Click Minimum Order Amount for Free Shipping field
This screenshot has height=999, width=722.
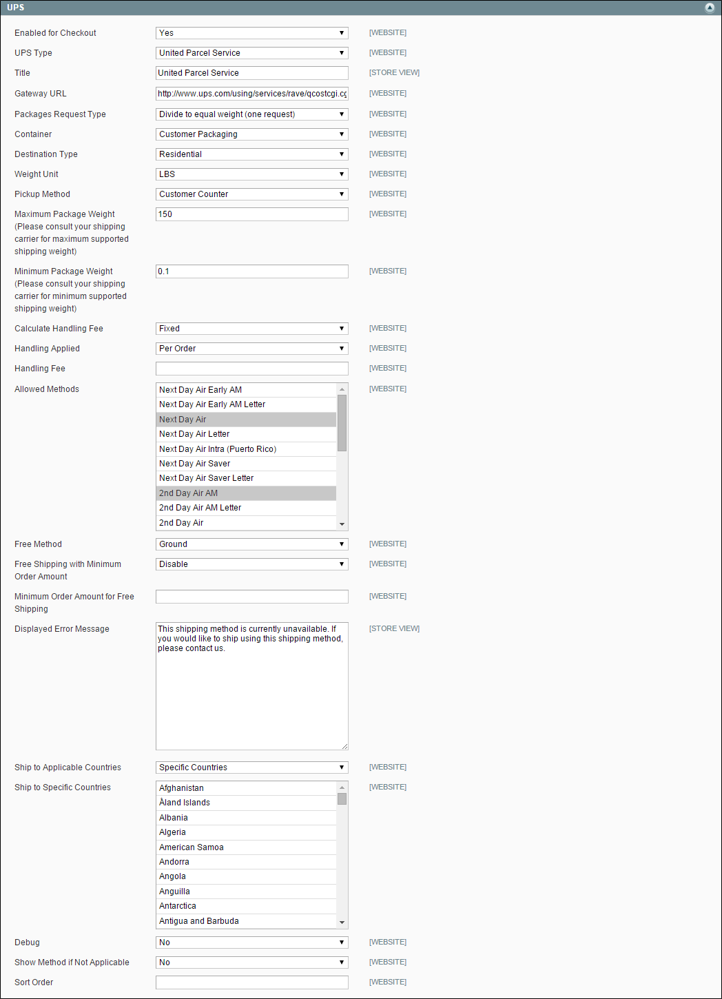click(252, 597)
